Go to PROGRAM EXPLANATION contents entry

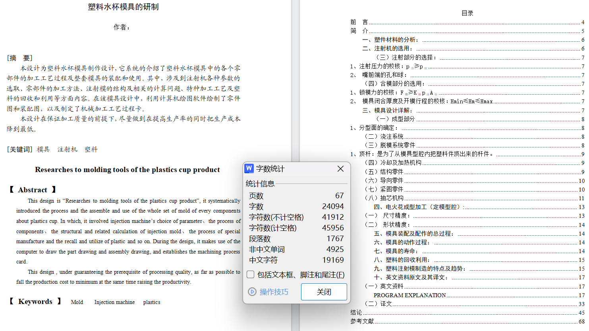point(409,295)
